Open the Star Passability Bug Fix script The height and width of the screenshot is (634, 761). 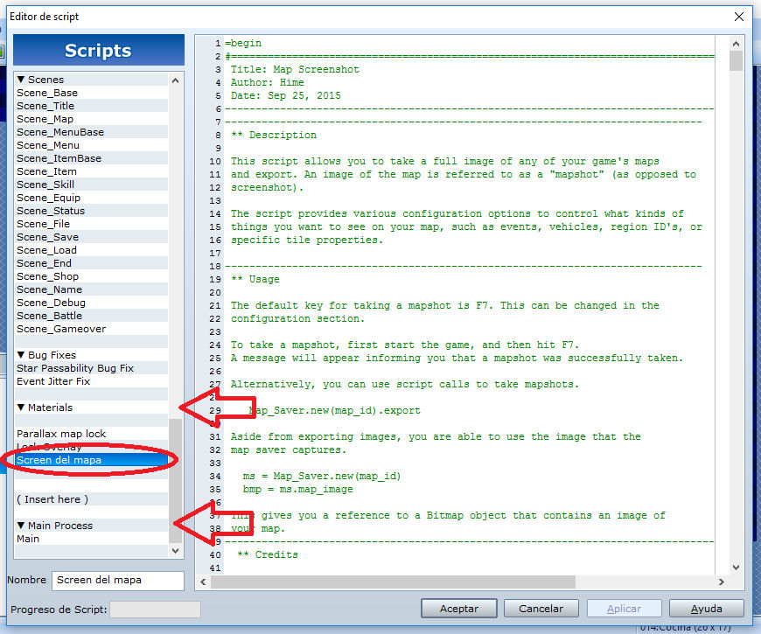pyautogui.click(x=92, y=368)
